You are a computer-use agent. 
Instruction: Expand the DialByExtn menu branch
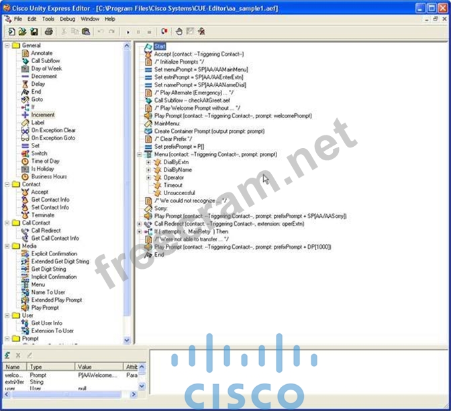(148, 162)
